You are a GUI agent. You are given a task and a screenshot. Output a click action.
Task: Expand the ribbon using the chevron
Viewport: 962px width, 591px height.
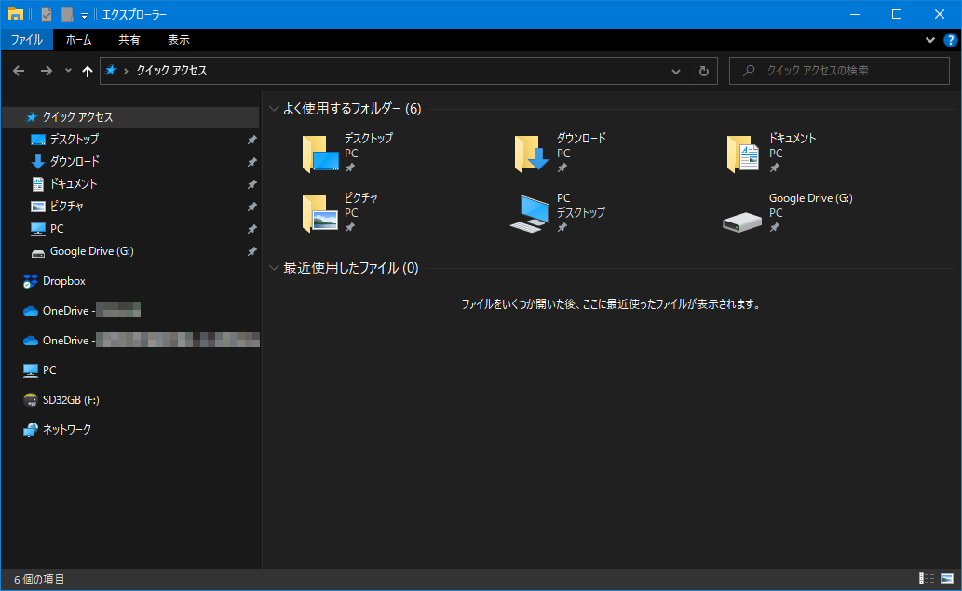[929, 40]
